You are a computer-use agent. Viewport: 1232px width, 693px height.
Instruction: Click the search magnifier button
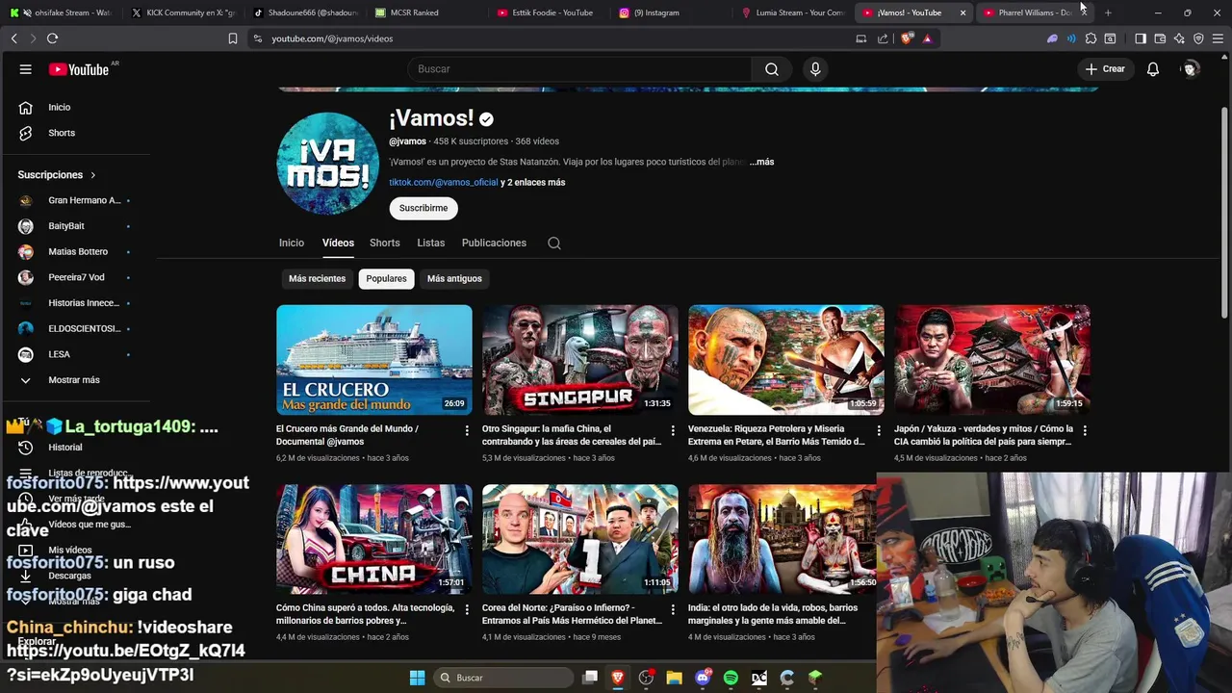click(x=771, y=69)
